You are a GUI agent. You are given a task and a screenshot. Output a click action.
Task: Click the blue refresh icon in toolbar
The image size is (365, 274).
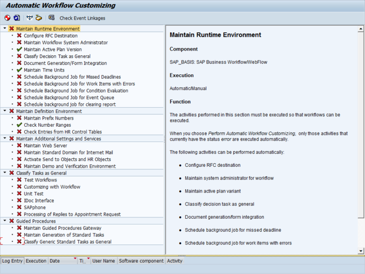click(x=17, y=18)
